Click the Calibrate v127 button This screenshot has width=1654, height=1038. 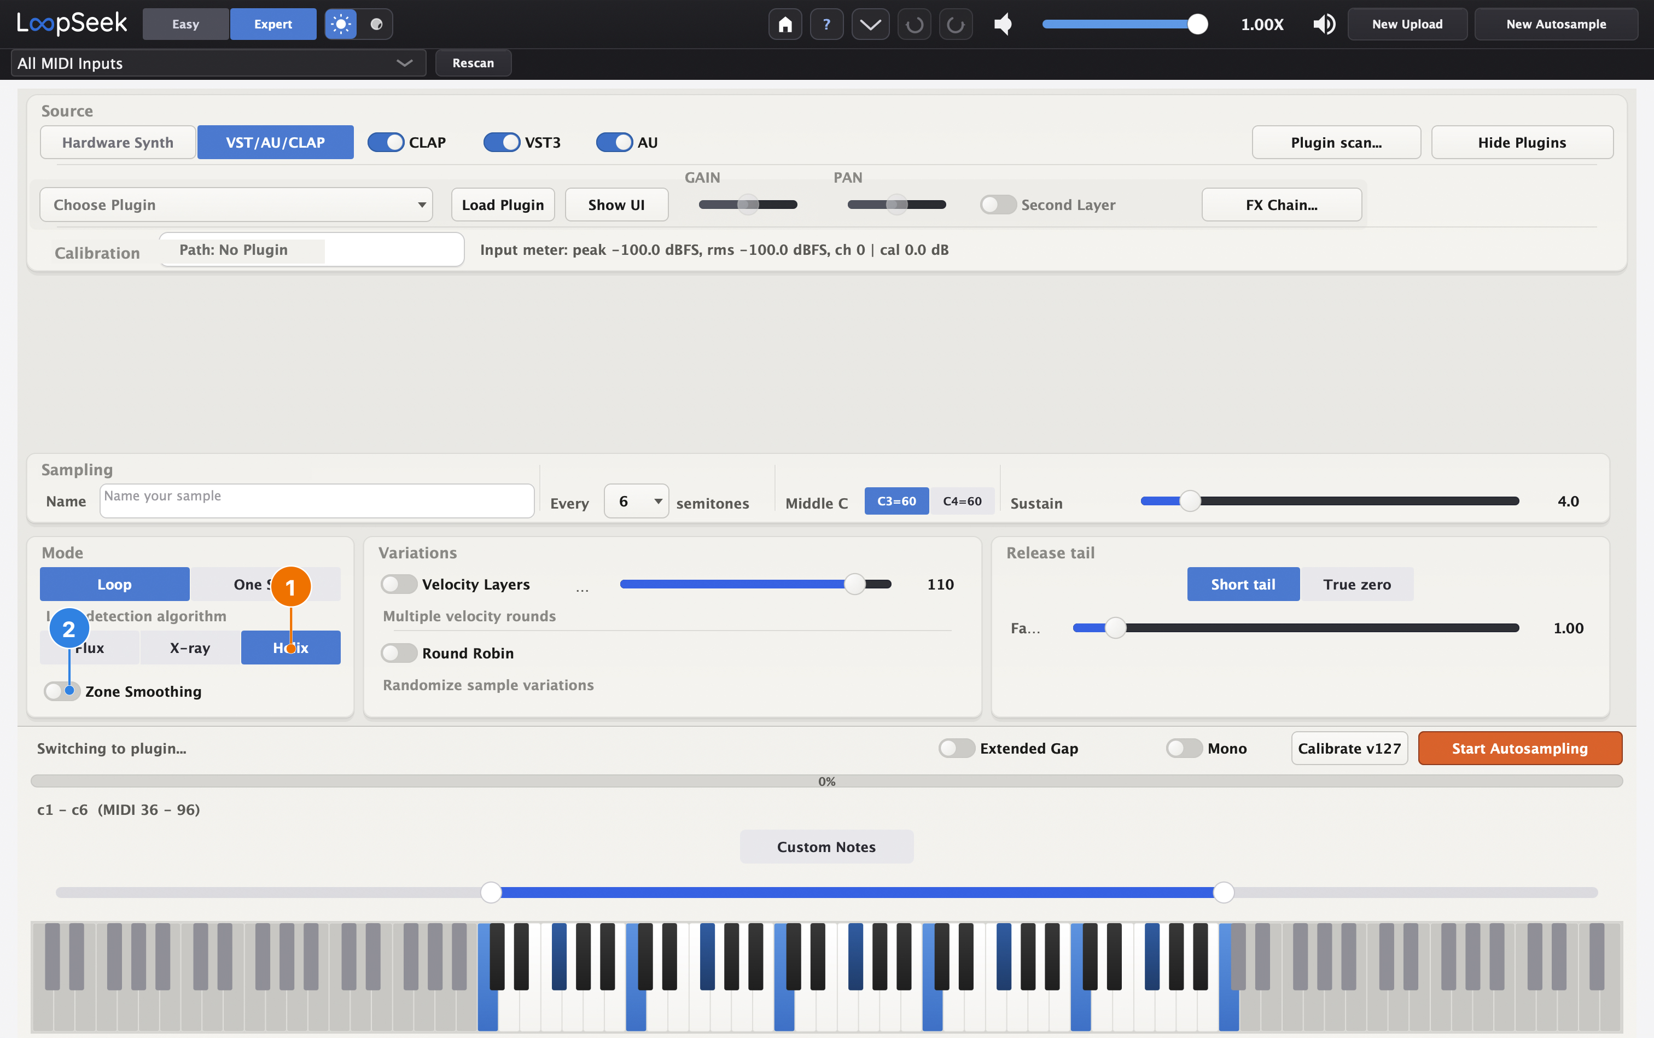1349,748
